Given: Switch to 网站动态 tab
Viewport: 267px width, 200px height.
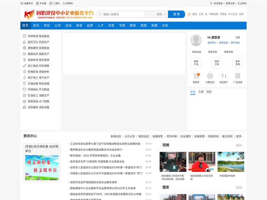Looking at the screenshot, I should coord(197,52).
